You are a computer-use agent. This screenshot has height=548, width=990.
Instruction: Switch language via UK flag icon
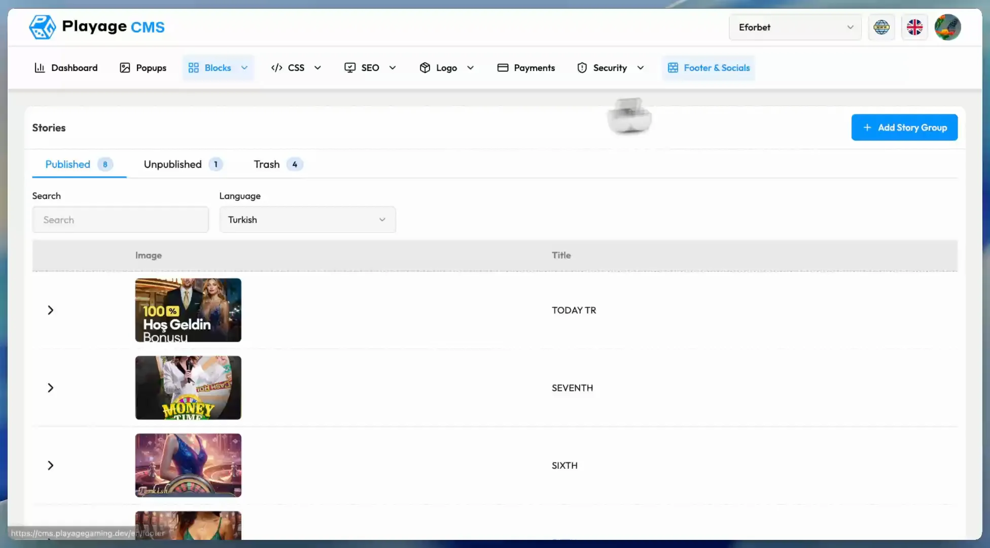tap(914, 27)
